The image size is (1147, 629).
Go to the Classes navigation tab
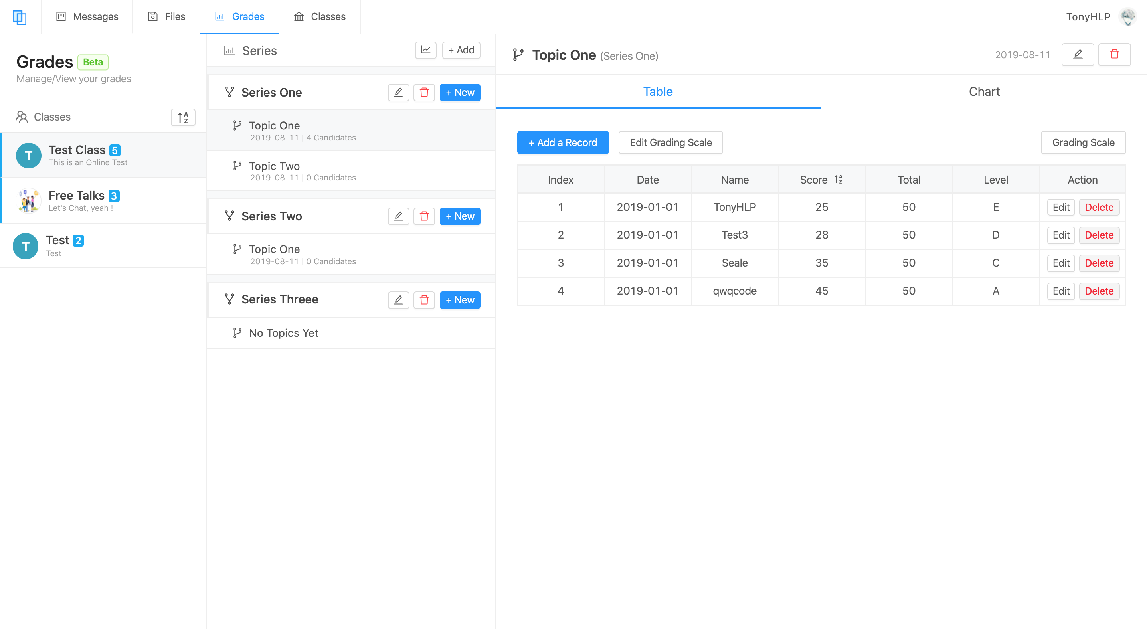[320, 17]
